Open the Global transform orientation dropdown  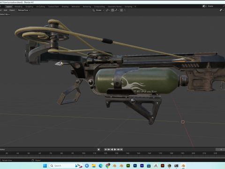pyautogui.click(x=98, y=10)
